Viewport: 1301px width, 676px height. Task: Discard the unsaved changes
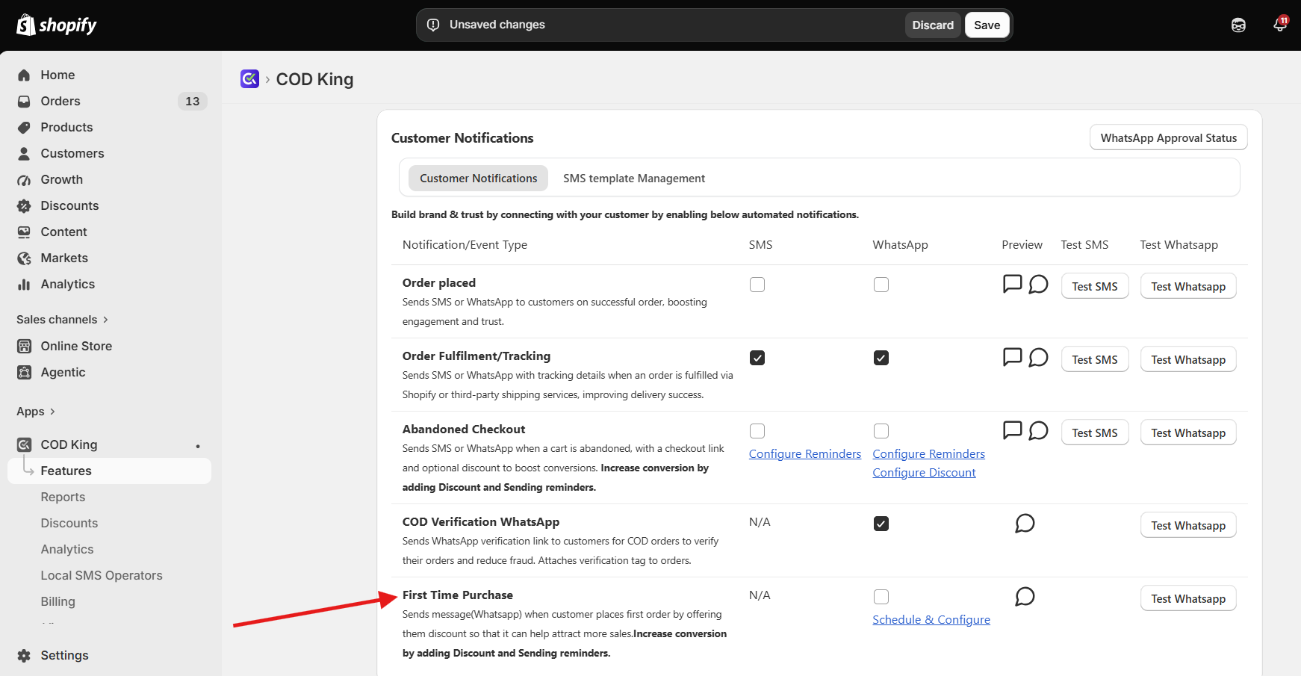tap(933, 25)
